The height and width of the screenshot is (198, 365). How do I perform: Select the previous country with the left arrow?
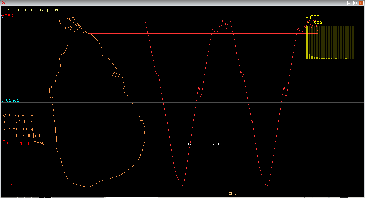coord(5,122)
